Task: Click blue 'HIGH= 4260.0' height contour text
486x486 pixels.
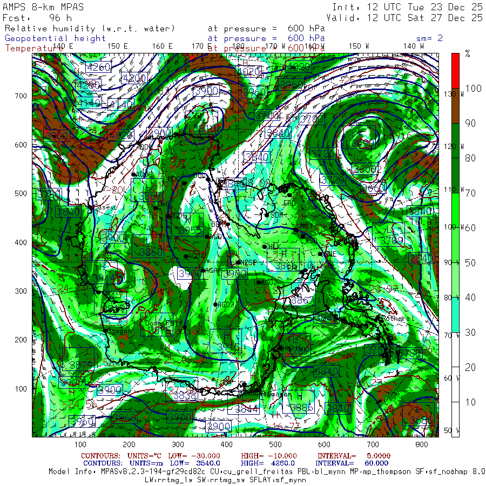Action: pyautogui.click(x=267, y=463)
